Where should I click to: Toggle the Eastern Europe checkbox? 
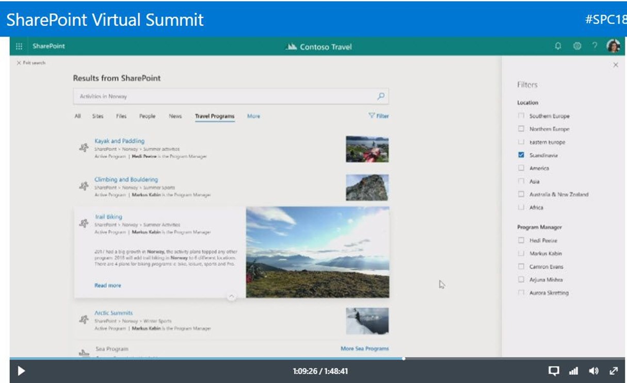point(521,142)
